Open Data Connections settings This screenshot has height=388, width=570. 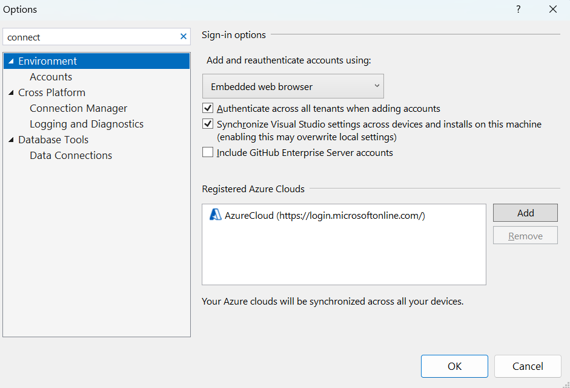click(x=70, y=155)
